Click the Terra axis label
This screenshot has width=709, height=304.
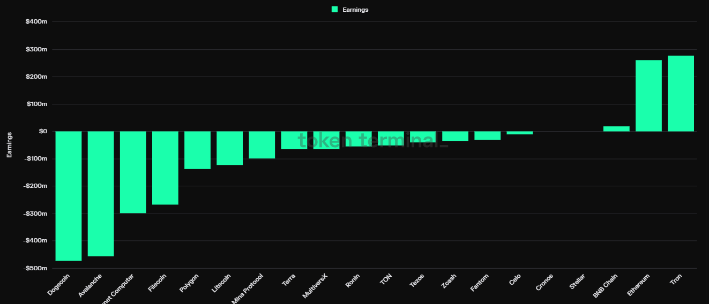coord(288,280)
